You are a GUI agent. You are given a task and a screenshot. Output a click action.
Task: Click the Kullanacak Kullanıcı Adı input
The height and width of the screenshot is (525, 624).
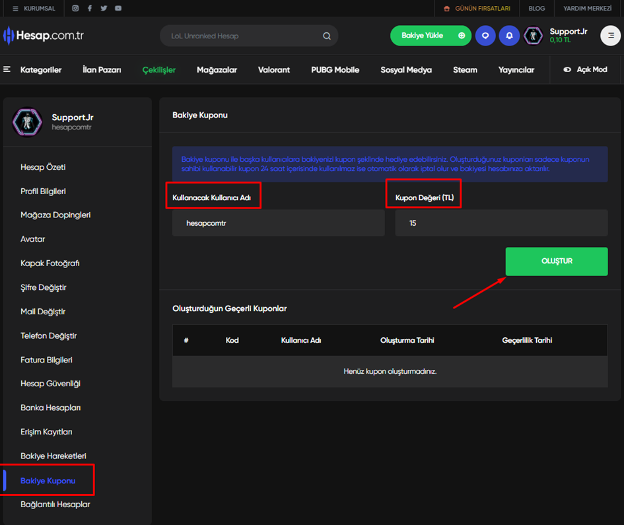[x=278, y=223]
